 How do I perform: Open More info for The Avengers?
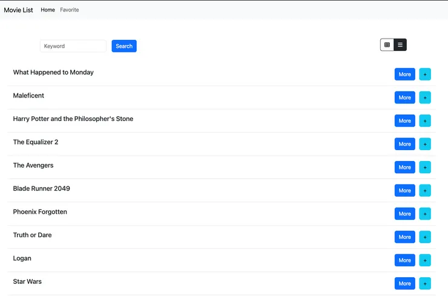(404, 167)
